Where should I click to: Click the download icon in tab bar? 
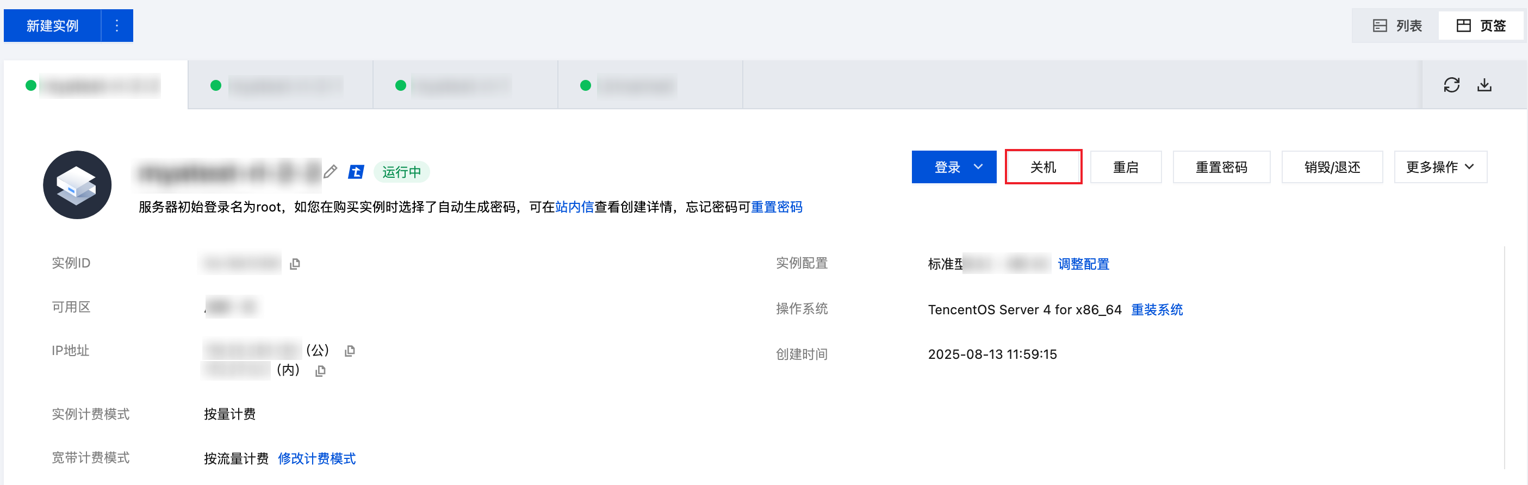(1484, 85)
